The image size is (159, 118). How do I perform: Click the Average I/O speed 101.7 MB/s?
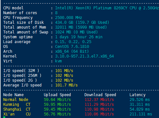(66, 85)
